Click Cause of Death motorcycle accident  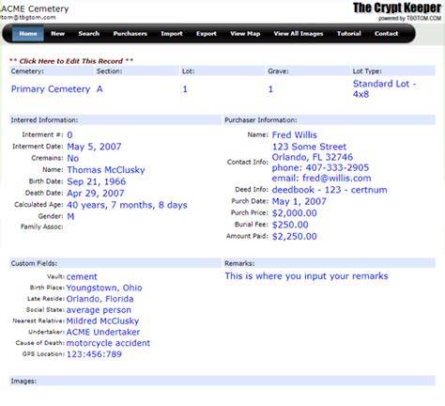pyautogui.click(x=108, y=343)
